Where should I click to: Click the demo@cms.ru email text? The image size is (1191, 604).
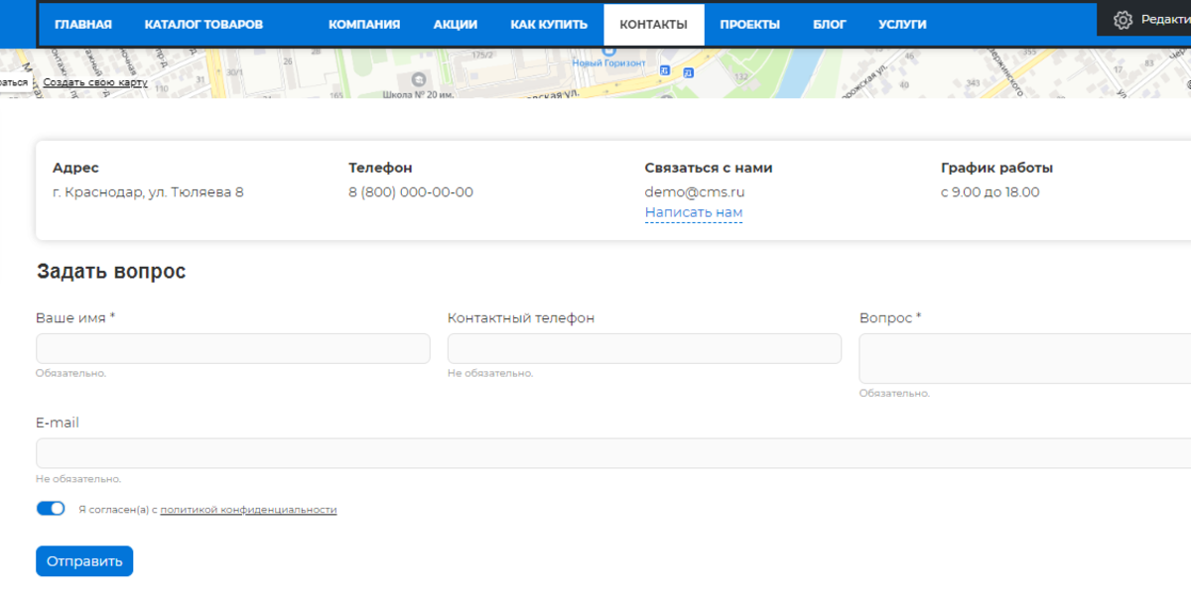[695, 192]
